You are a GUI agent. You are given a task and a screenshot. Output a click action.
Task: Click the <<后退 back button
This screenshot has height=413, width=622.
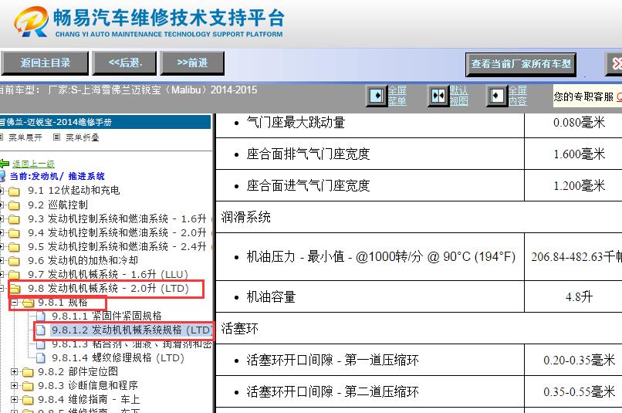(124, 63)
